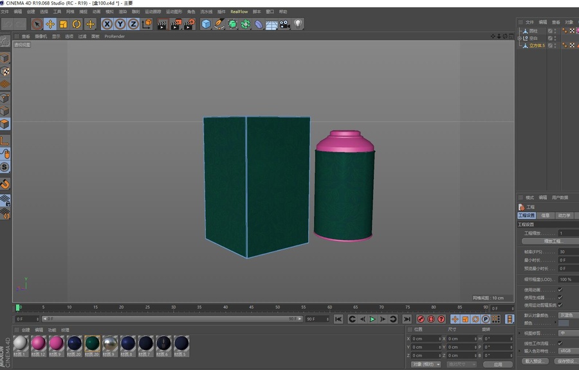Switch to Texture mode in left sidebar
Image resolution: width=579 pixels, height=370 pixels.
coord(5,71)
